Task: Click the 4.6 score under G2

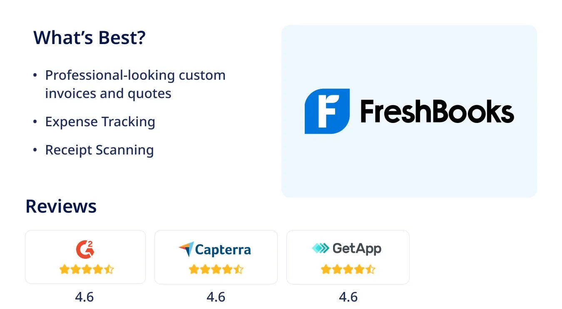Action: (x=85, y=297)
